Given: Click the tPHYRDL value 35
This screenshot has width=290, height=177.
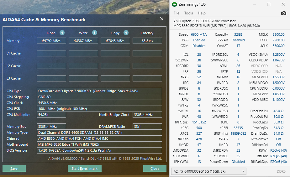Looking at the screenshot, I should click(238, 156).
